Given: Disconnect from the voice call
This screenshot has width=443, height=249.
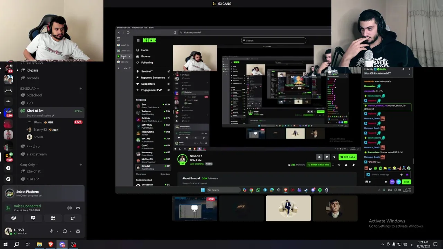Looking at the screenshot, I should point(78,208).
